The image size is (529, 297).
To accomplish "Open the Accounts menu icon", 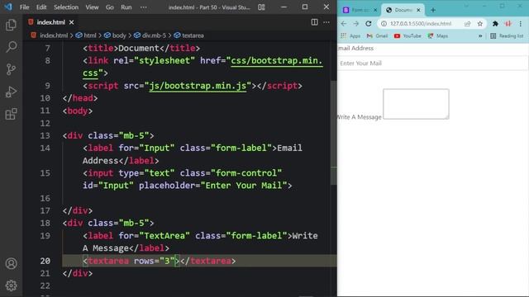I will pos(11,263).
